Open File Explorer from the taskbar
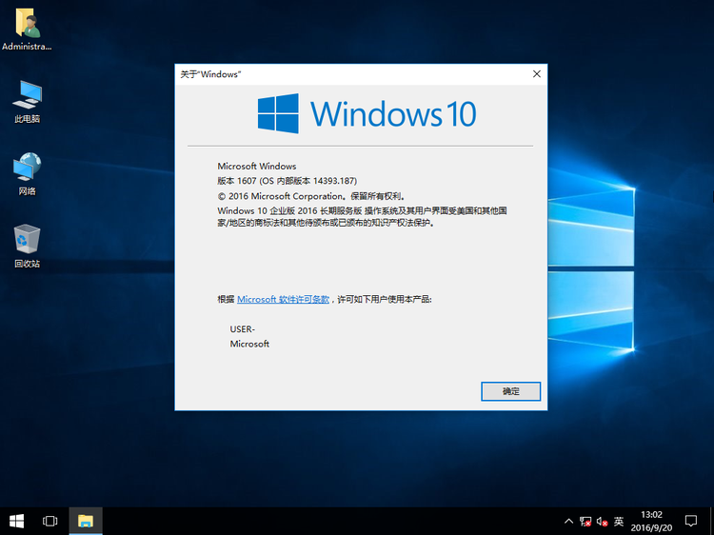Screen dimensions: 714x535 tap(85, 521)
